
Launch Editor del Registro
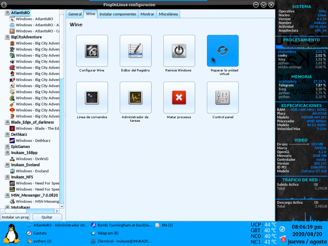point(135,51)
